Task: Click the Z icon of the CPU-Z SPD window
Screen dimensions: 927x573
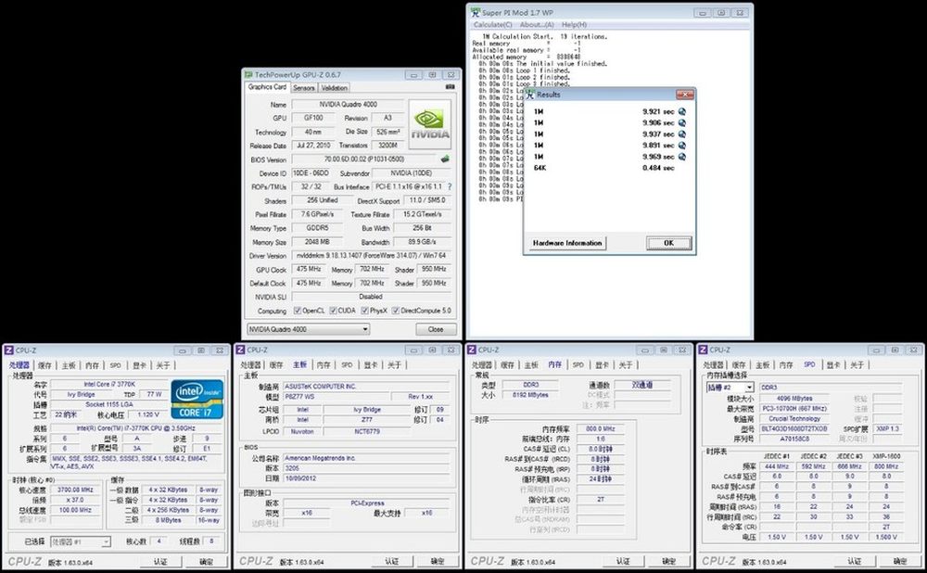Action: click(703, 350)
